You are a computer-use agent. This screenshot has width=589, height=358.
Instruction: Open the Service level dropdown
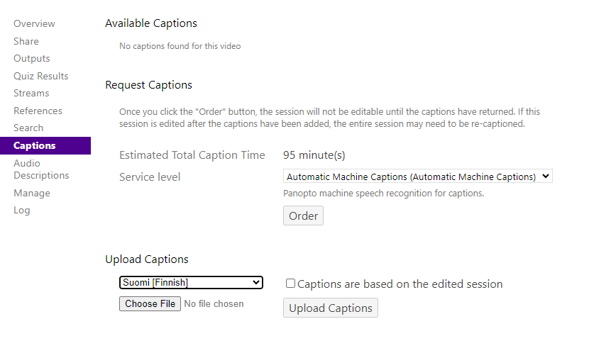[x=417, y=177]
